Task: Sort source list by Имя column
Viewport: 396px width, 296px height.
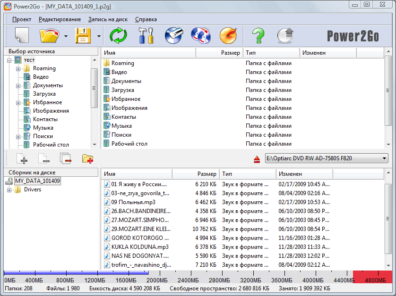Action: click(148, 53)
